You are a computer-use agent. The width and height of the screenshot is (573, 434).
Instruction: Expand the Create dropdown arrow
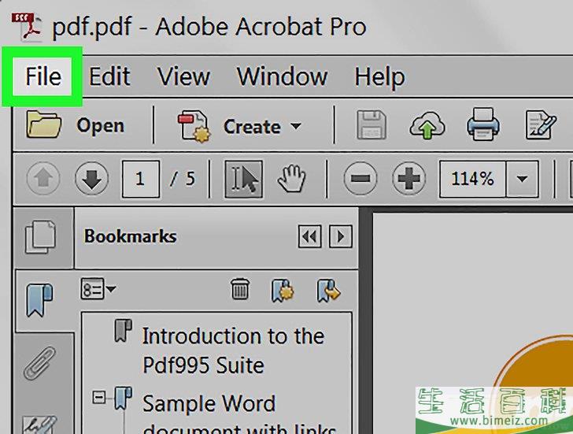pos(296,127)
